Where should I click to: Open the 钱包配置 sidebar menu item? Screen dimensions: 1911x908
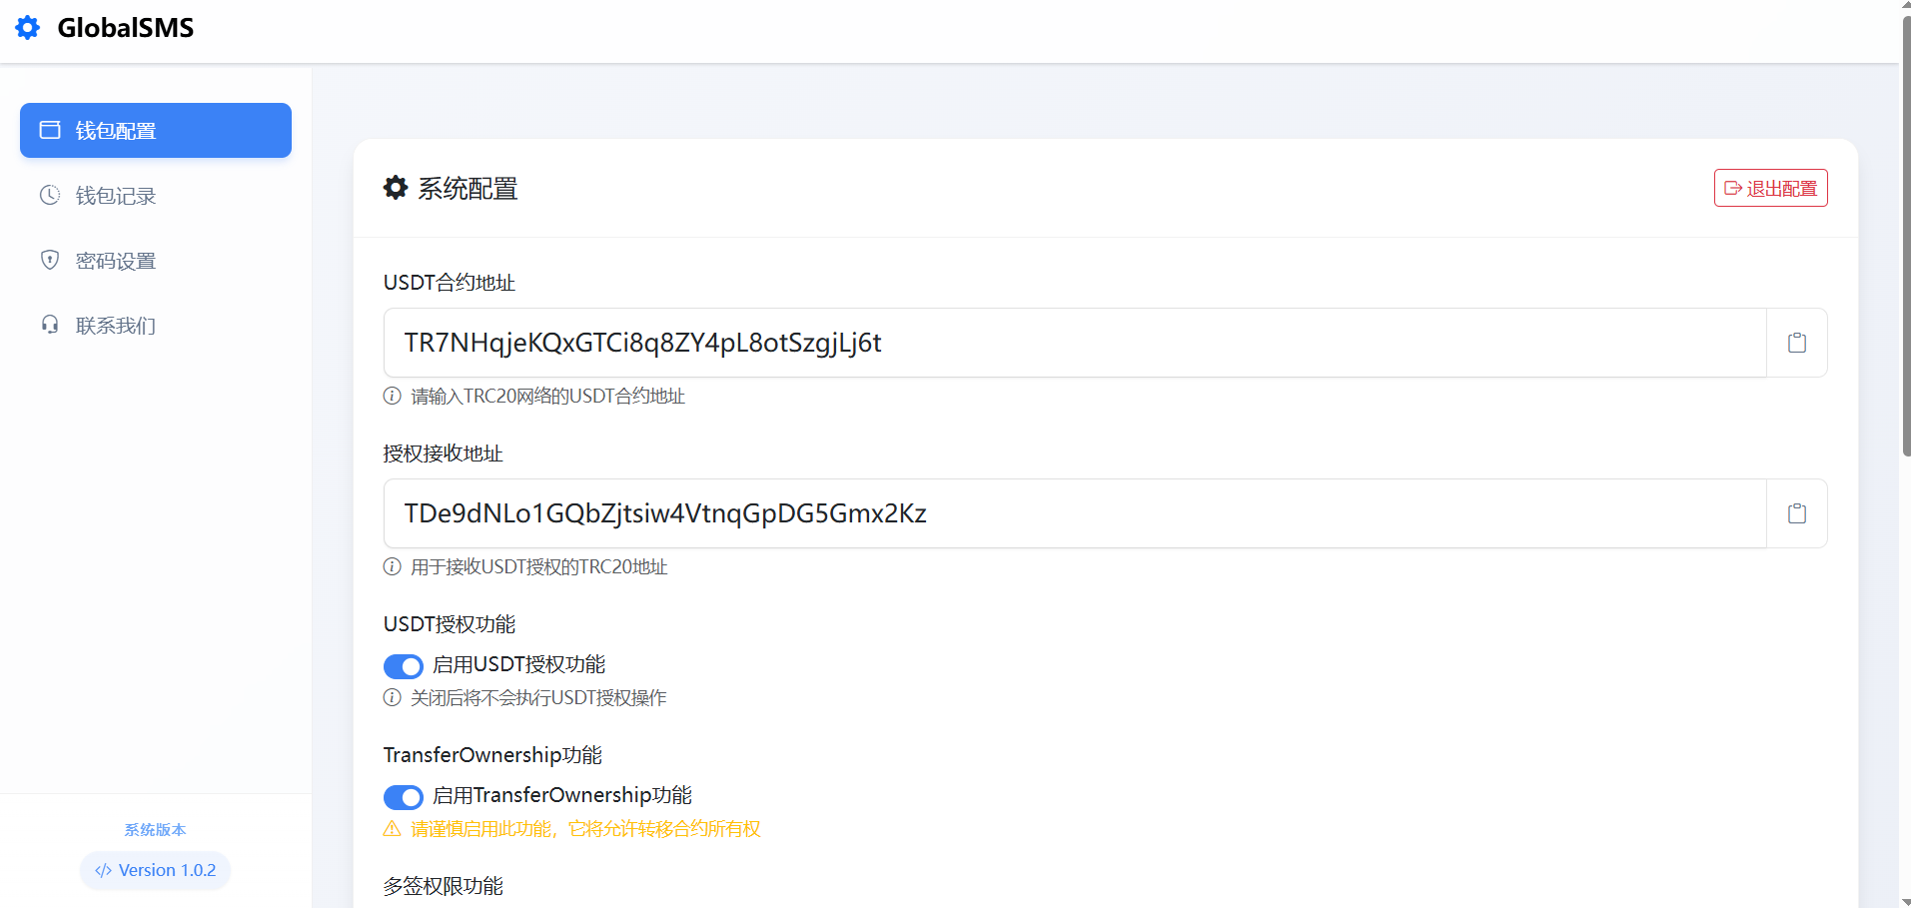(156, 130)
